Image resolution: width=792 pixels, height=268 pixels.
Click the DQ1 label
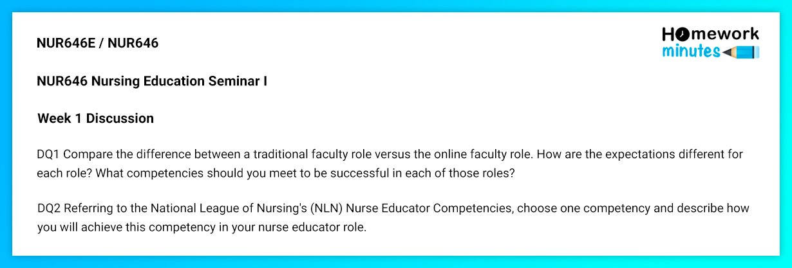[49, 155]
